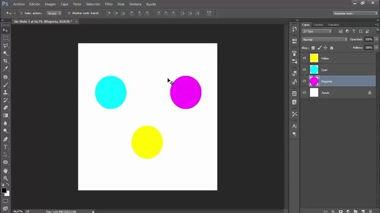Select the Clone Stamp tool

[5, 92]
